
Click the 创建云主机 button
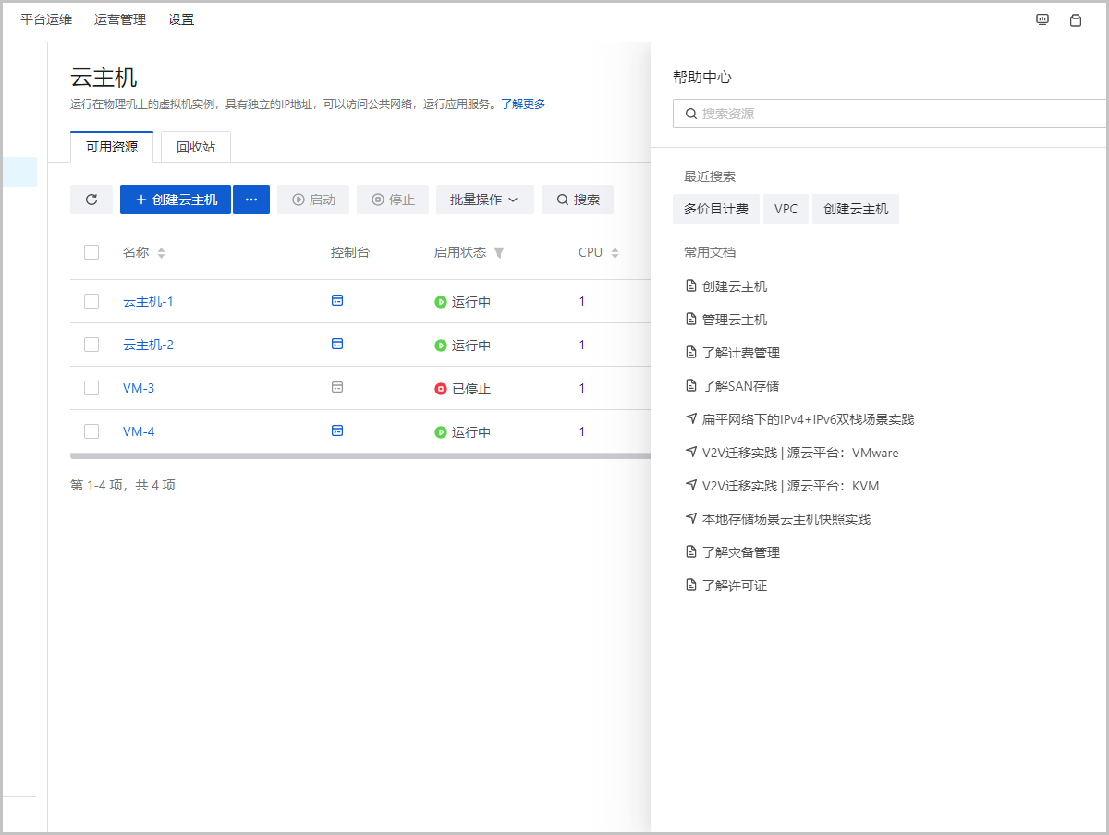(176, 200)
